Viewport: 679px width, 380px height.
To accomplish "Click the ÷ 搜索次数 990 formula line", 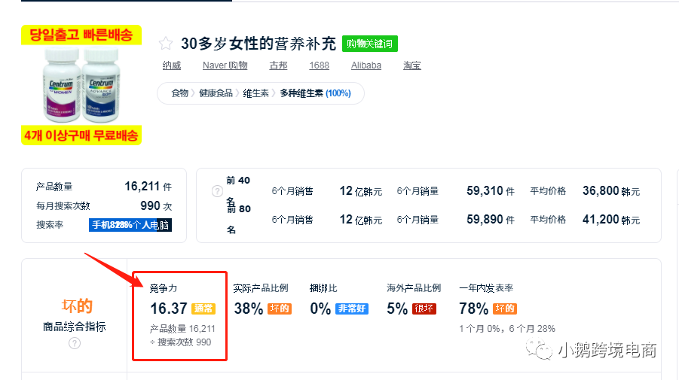I will click(x=181, y=342).
